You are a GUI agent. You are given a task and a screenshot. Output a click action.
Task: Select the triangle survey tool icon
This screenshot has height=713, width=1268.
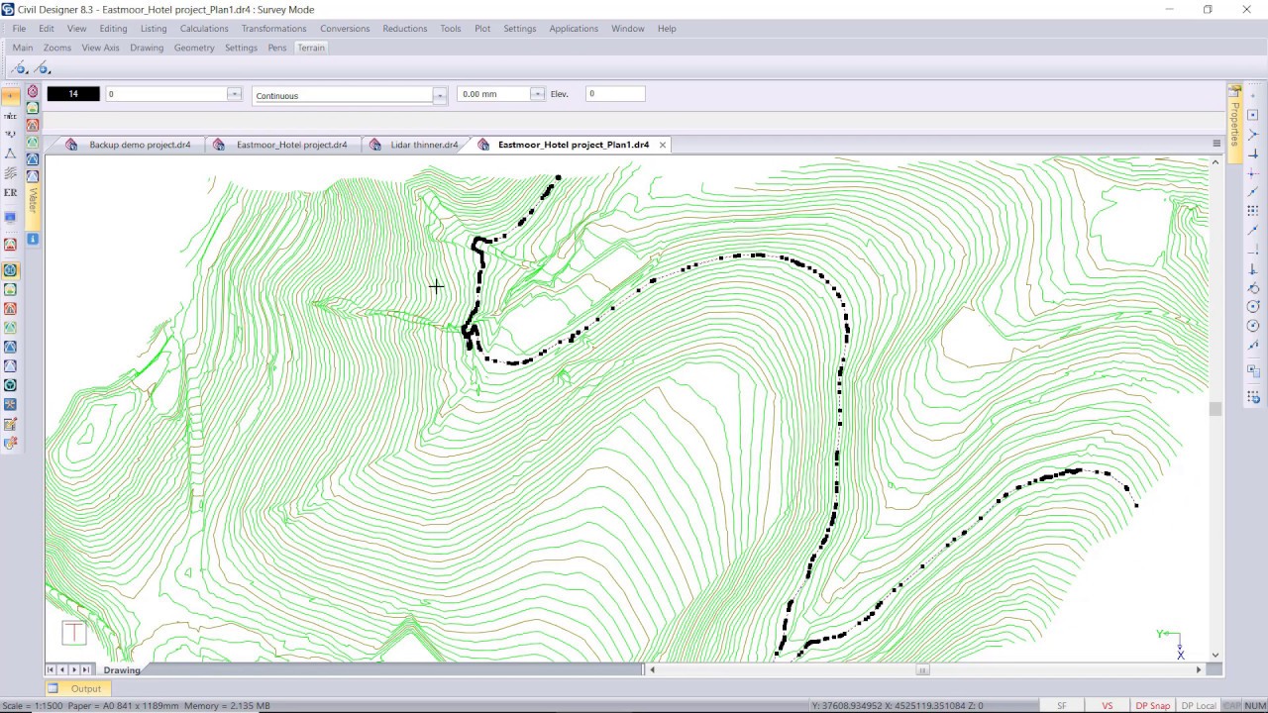[x=10, y=153]
